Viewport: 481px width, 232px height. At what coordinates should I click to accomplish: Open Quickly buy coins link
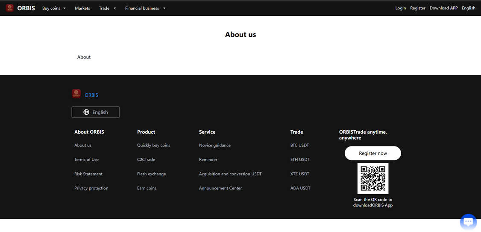tap(154, 145)
